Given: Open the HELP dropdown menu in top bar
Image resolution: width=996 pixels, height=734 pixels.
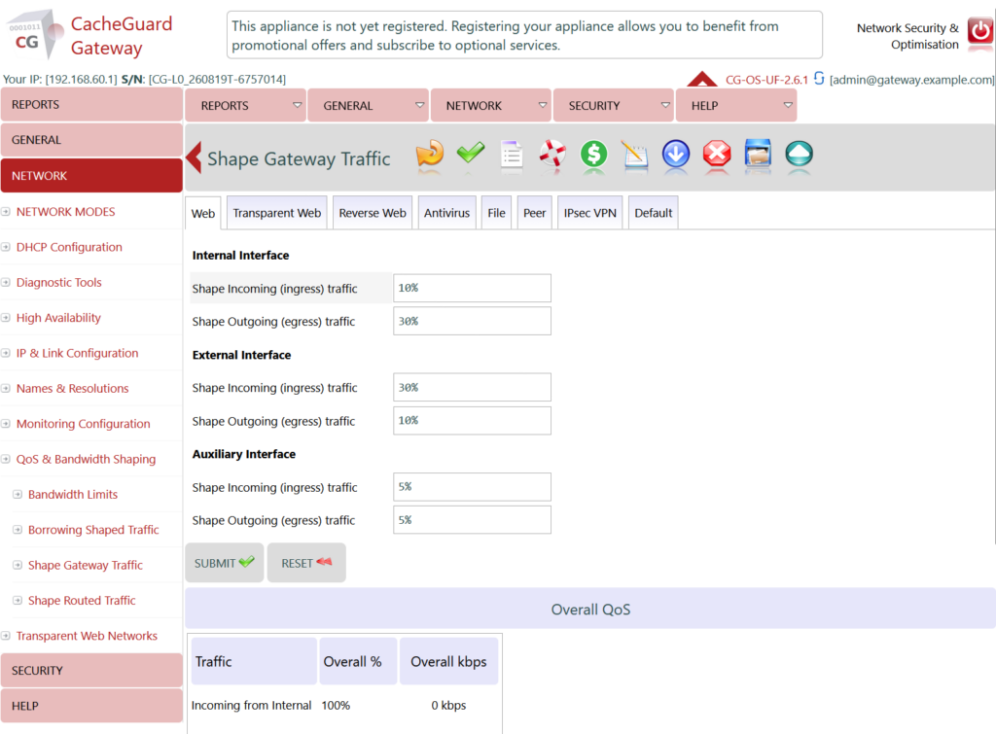Looking at the screenshot, I should click(x=736, y=105).
